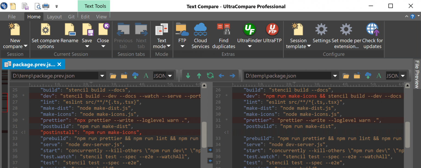This screenshot has height=168, width=421.
Task: Switch to the Layout ribbon tab
Action: click(54, 16)
